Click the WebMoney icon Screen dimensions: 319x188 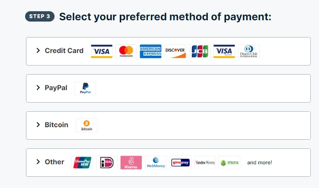[156, 163]
